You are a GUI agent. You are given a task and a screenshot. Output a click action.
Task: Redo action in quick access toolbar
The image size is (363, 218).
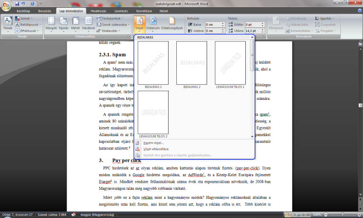pyautogui.click(x=33, y=4)
